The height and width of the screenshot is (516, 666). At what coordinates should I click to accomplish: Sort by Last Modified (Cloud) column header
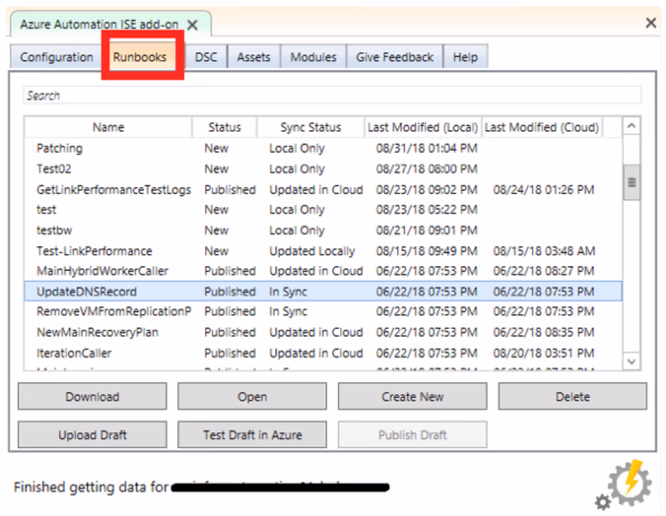[x=542, y=127]
